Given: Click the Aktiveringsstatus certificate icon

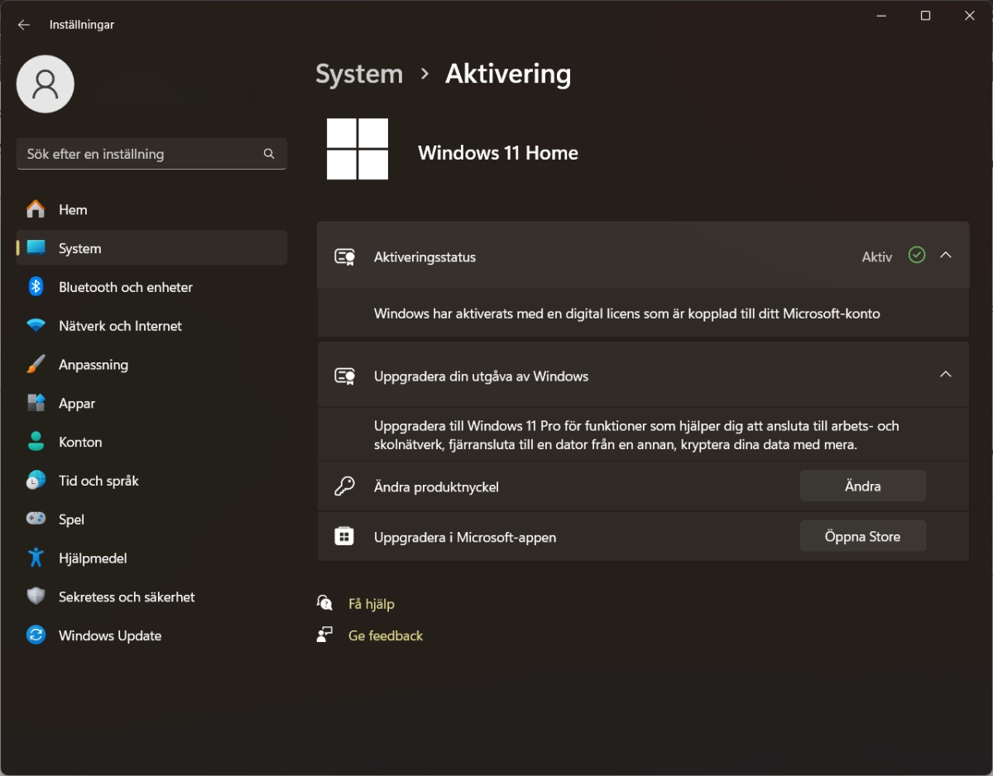Looking at the screenshot, I should [344, 257].
